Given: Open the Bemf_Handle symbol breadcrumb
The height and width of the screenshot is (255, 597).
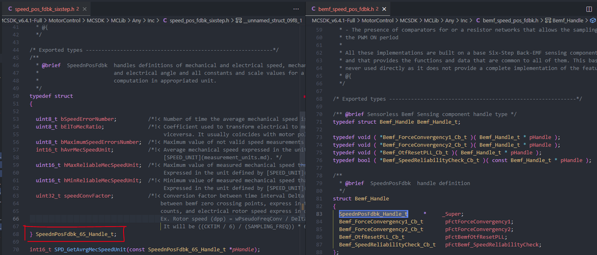Looking at the screenshot, I should (x=570, y=20).
